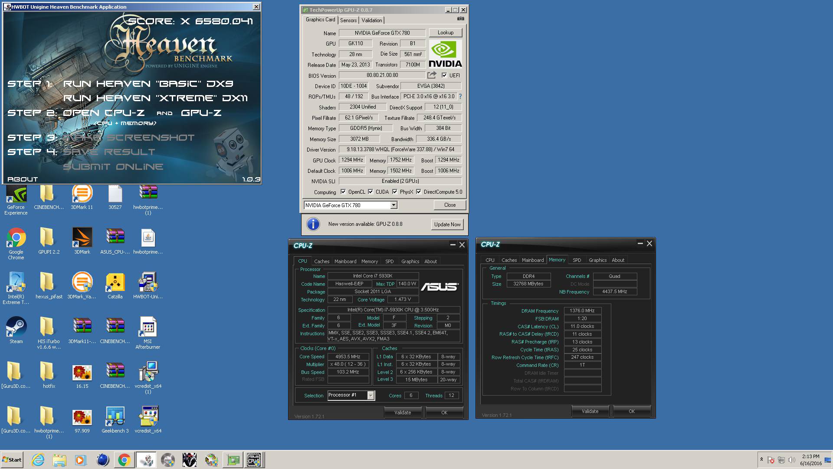Expand the GPU selection dropdown in GPU-Z

coord(394,205)
